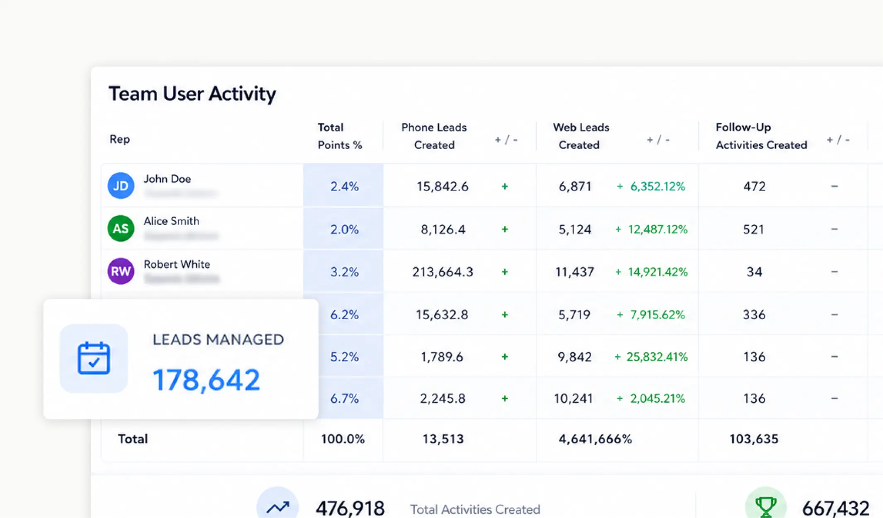
Task: Click the minus sign in the 336 row
Action: (835, 315)
